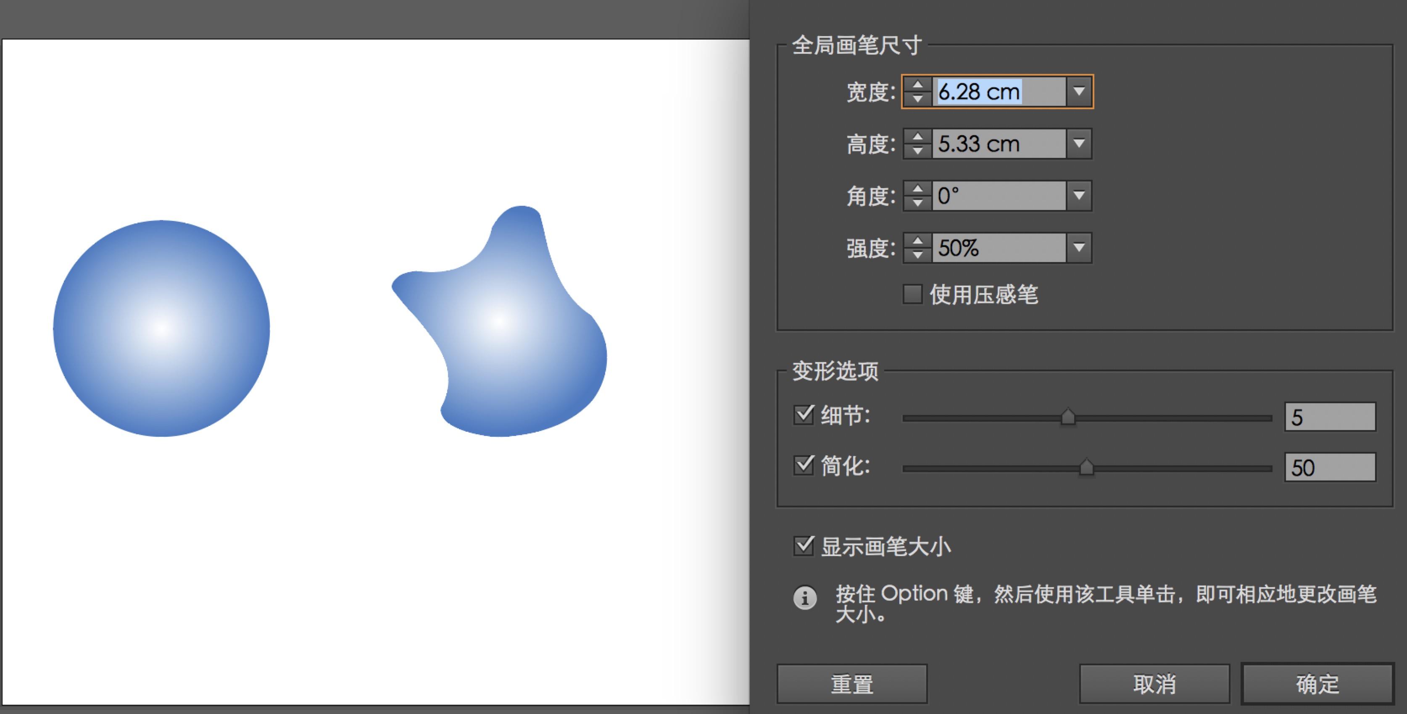Increase 高度 height with stepper up arrow

(917, 137)
